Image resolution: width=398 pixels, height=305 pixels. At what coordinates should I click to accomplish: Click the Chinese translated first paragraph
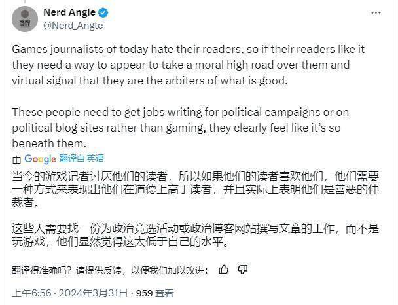[x=195, y=189]
